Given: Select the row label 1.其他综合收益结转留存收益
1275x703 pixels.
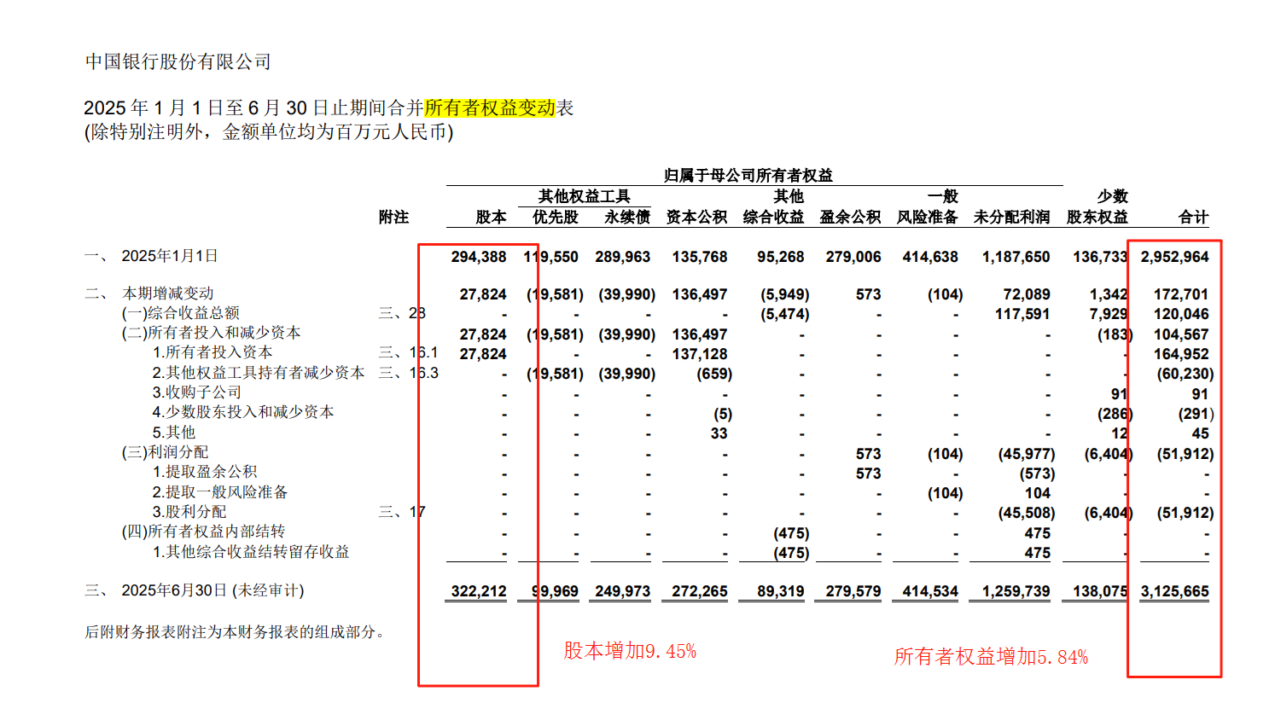Looking at the screenshot, I should pos(251,552).
